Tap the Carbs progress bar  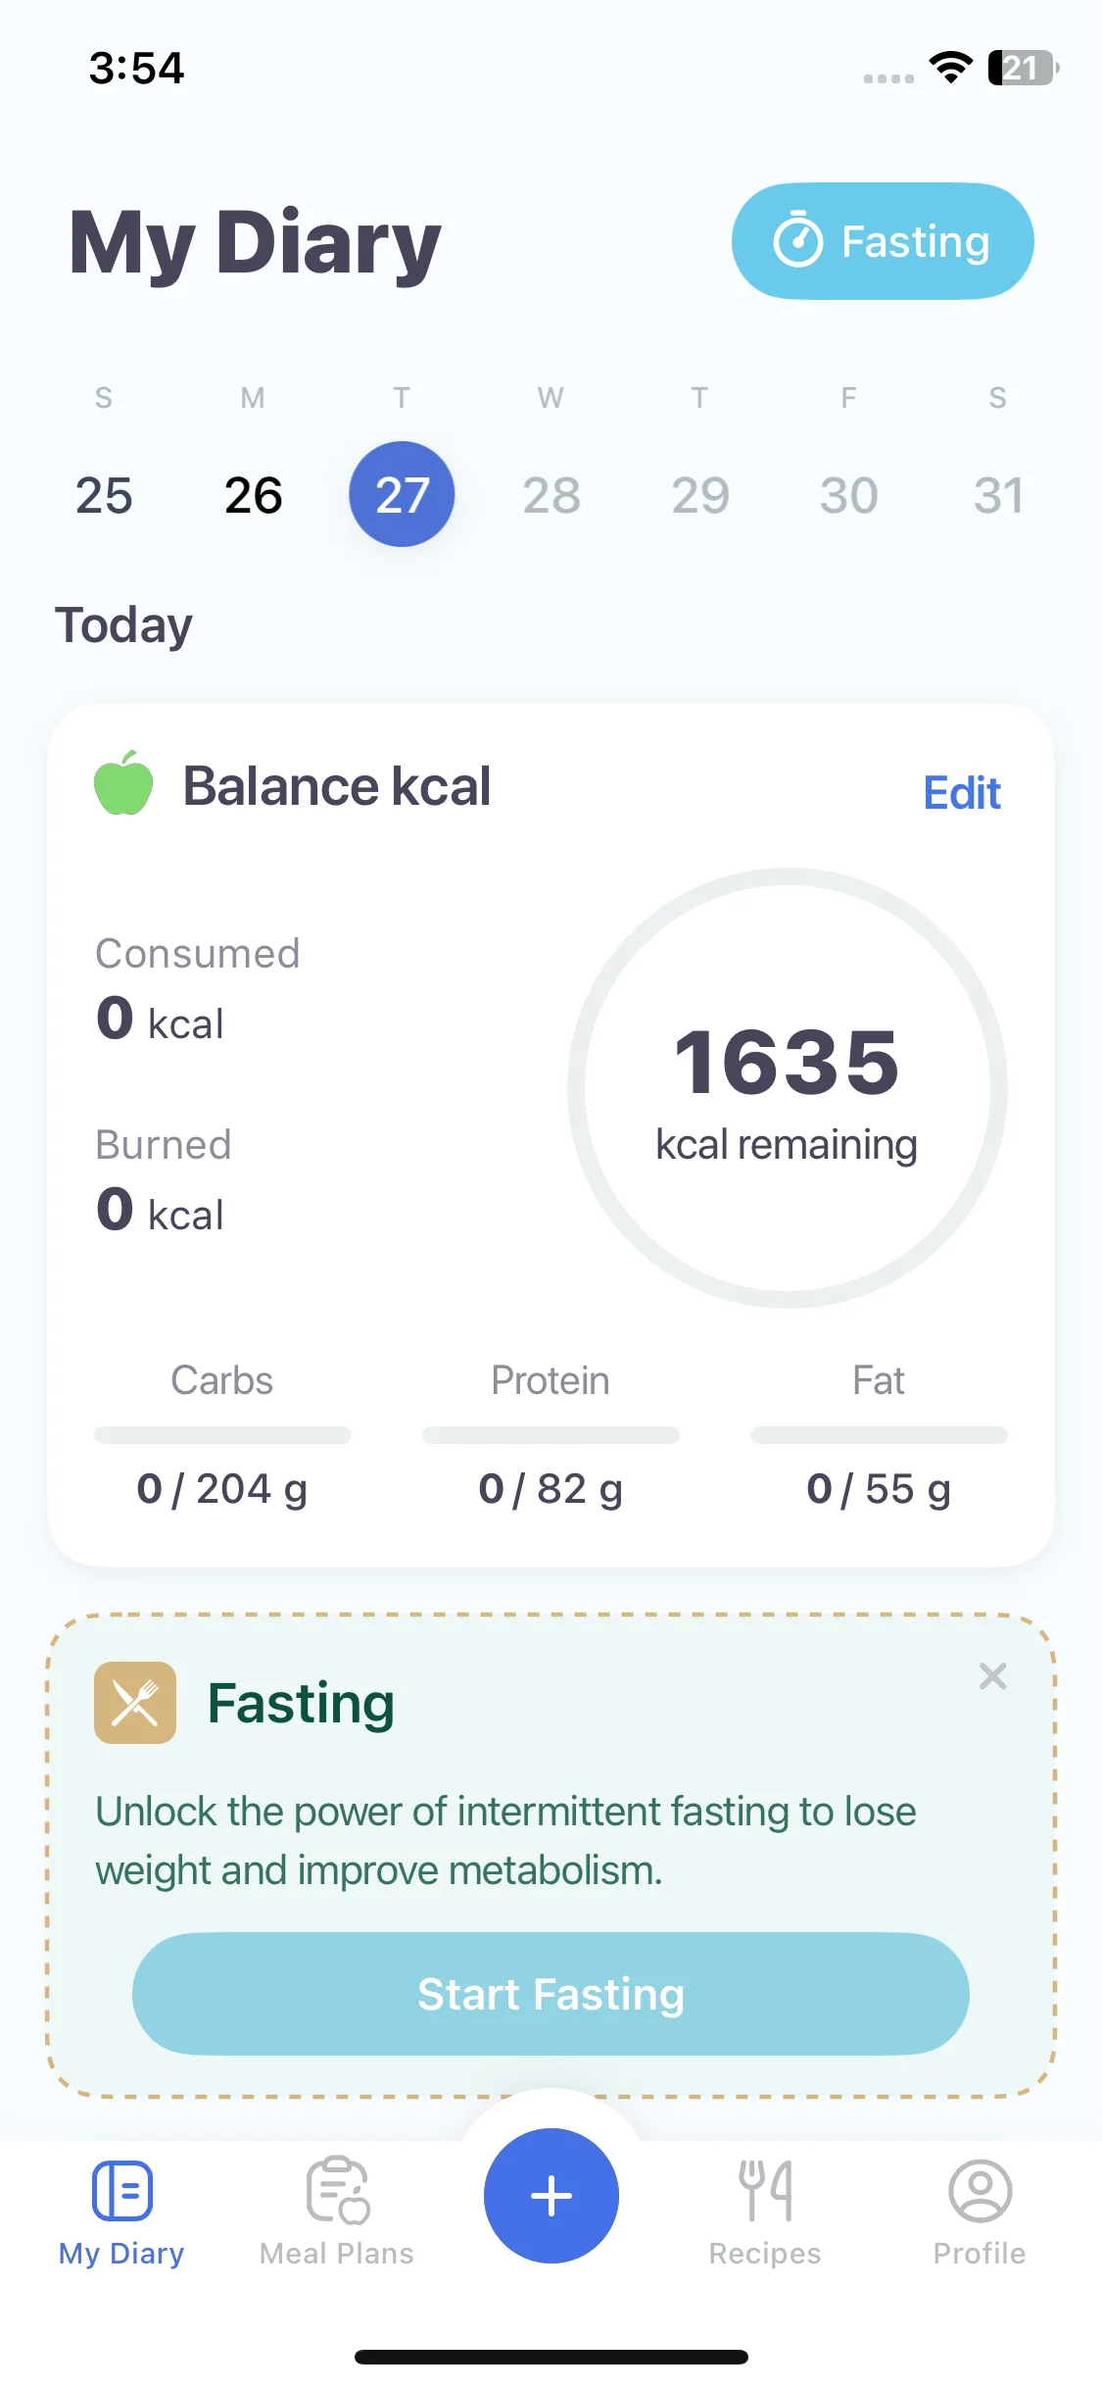click(x=222, y=1435)
